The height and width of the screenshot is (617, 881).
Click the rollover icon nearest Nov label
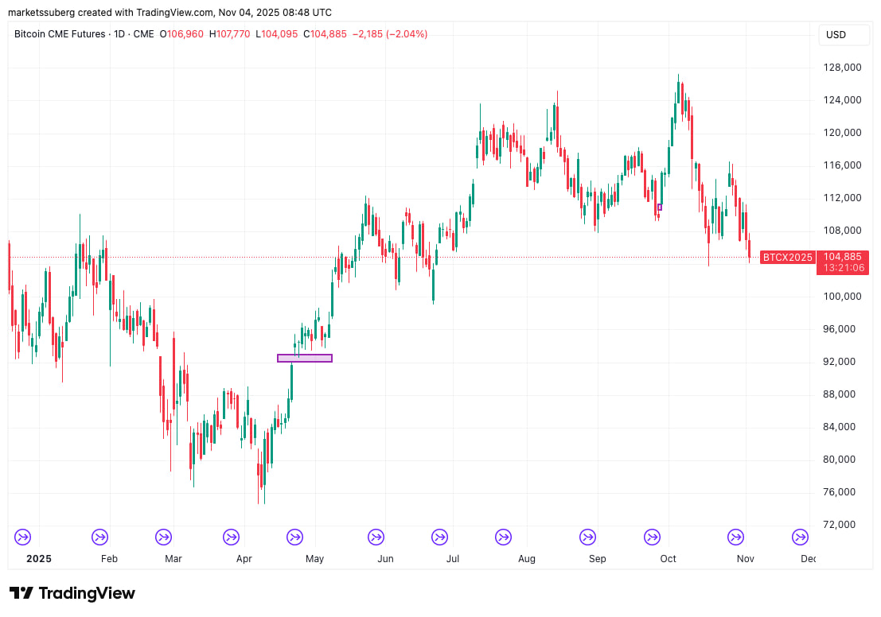click(736, 537)
